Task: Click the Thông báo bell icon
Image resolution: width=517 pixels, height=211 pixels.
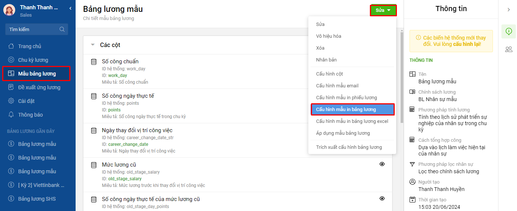Action: [11, 115]
